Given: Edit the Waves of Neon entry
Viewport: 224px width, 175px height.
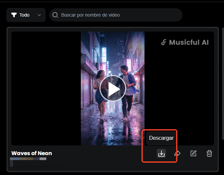Looking at the screenshot, I should [193, 153].
